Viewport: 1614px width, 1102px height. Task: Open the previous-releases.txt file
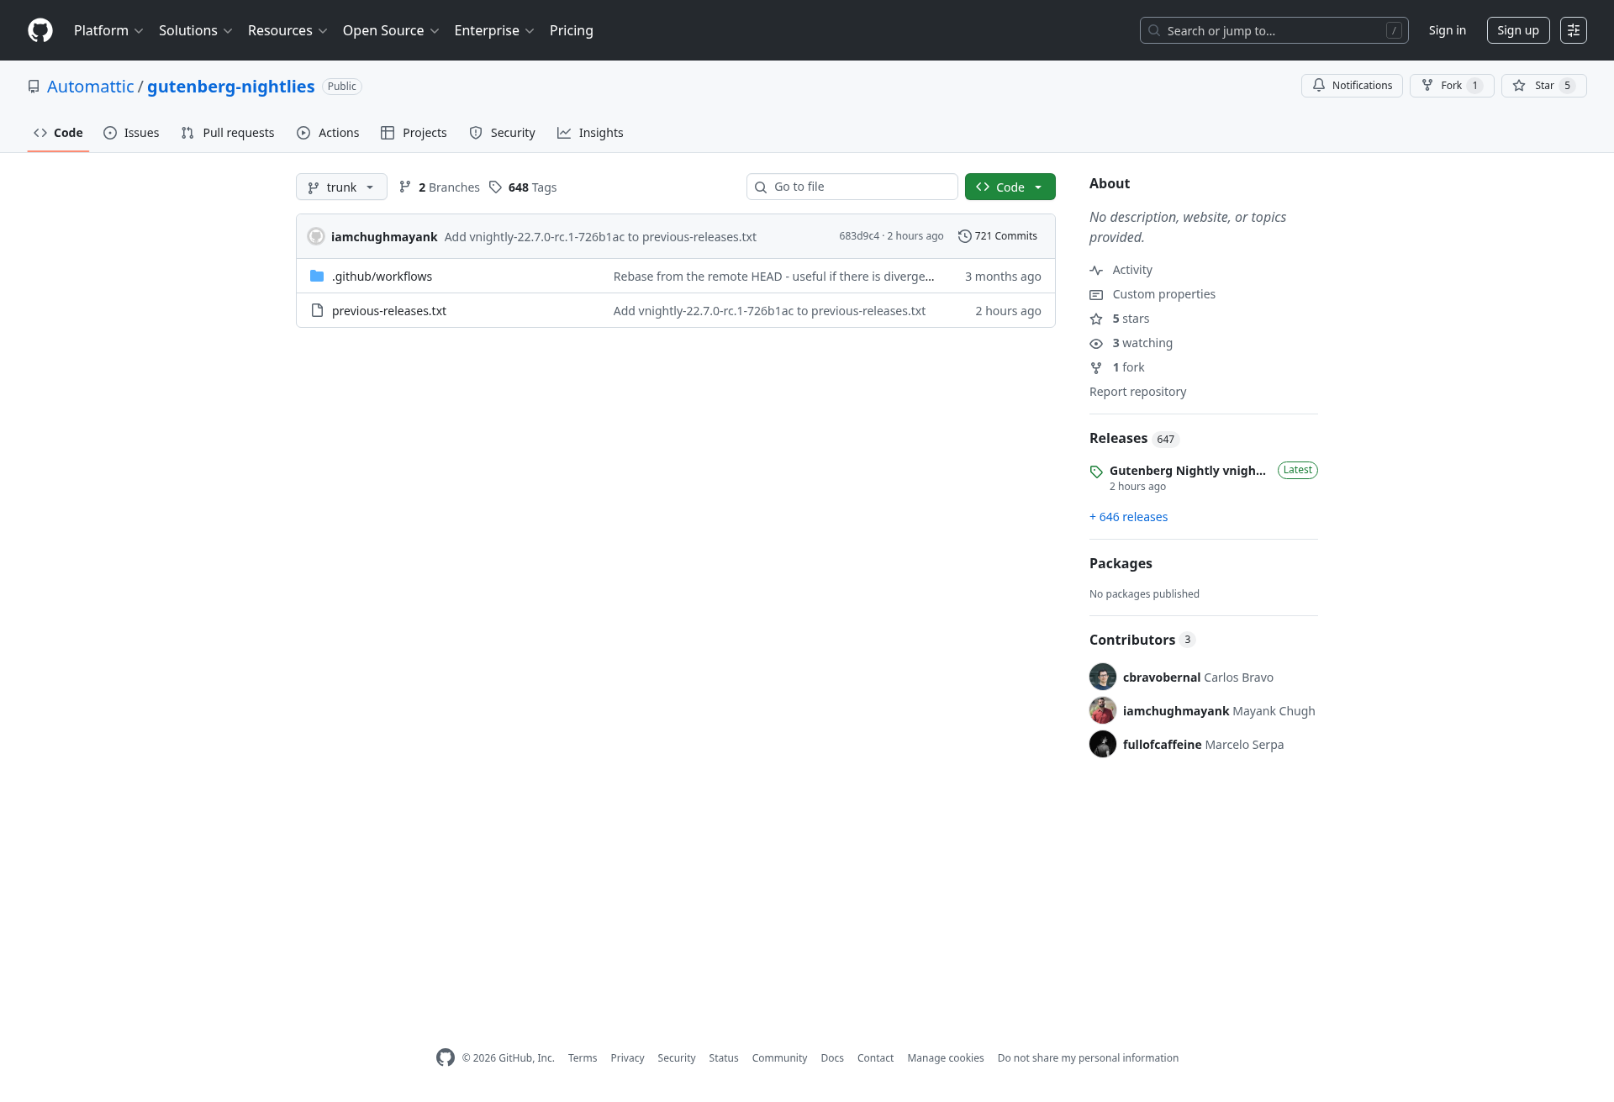[x=389, y=311]
